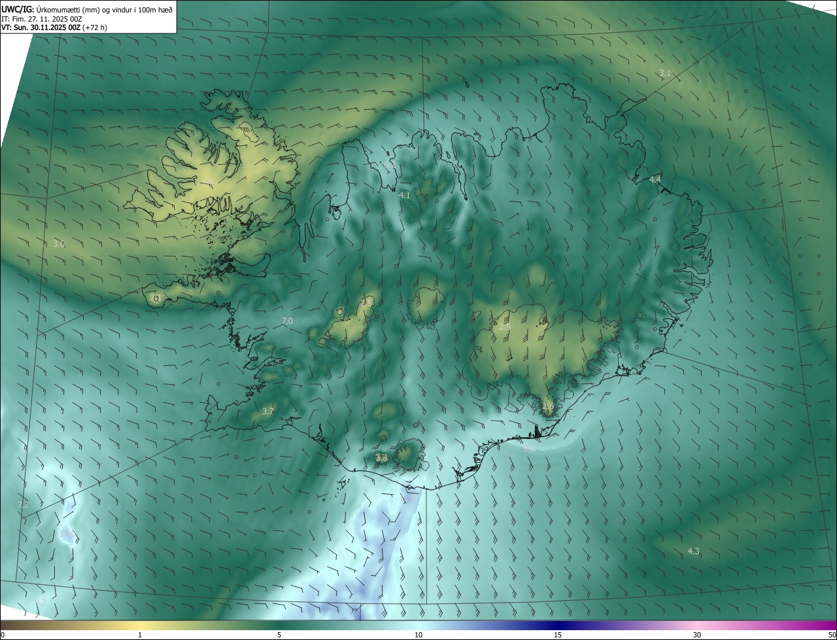Select the 7.0 value label in west Iceland

click(x=287, y=321)
